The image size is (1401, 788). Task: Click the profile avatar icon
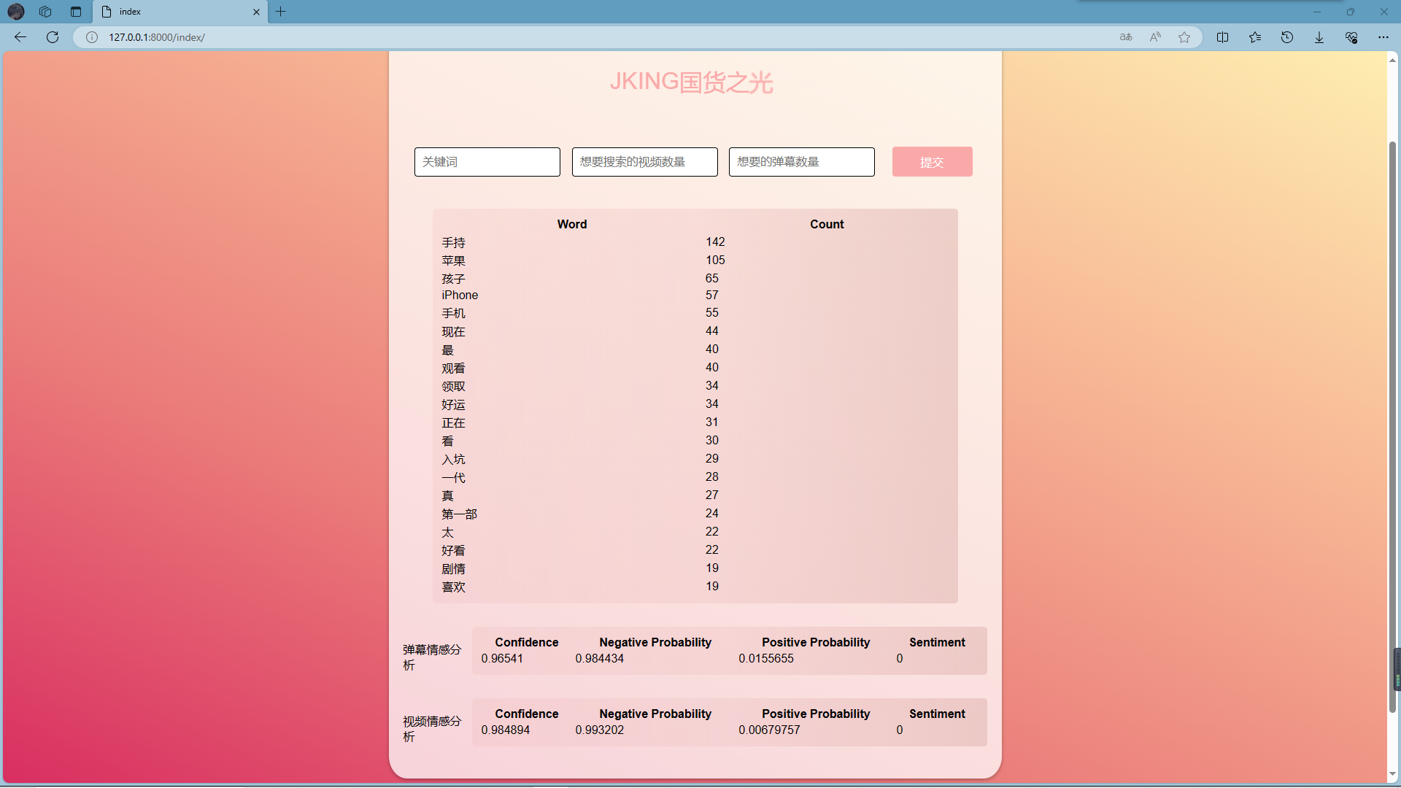tap(16, 12)
